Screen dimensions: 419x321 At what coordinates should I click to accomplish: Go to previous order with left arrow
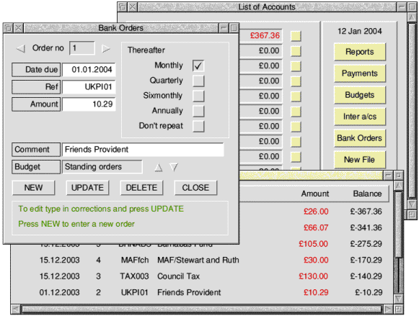[21, 49]
